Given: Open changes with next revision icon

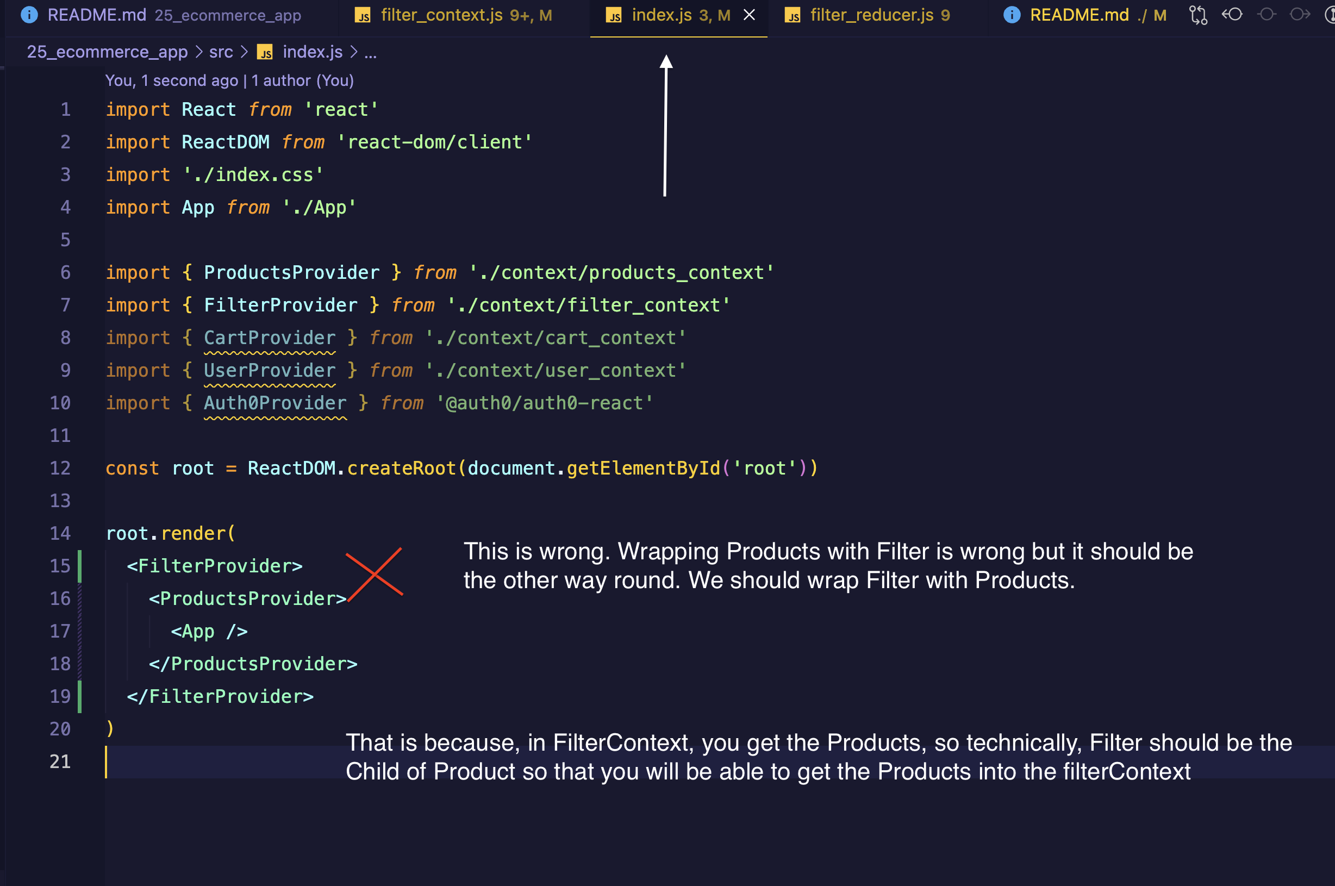Looking at the screenshot, I should 1300,15.
